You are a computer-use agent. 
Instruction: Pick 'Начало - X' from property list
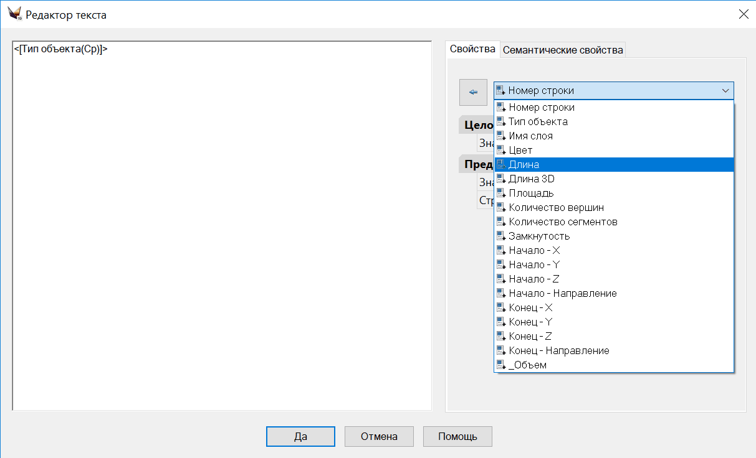(x=534, y=251)
